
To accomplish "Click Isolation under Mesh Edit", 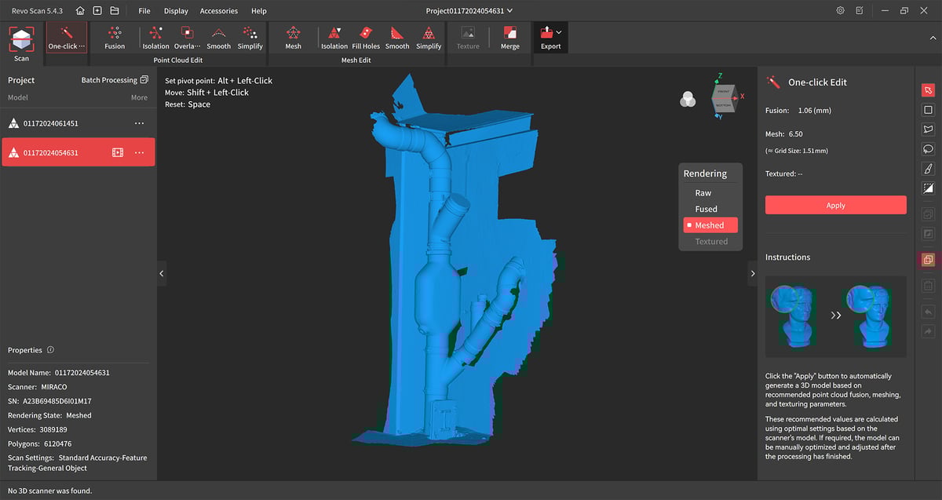I will click(334, 37).
